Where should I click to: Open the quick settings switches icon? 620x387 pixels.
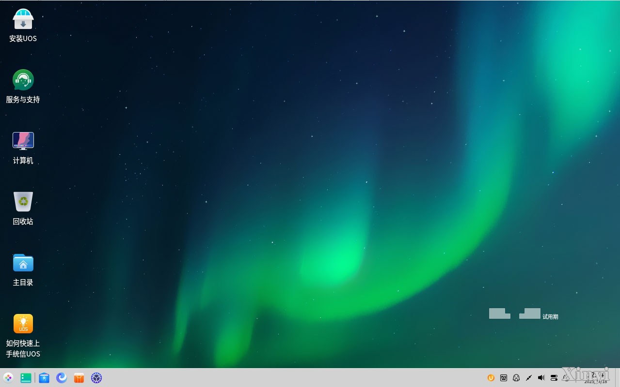click(x=554, y=378)
